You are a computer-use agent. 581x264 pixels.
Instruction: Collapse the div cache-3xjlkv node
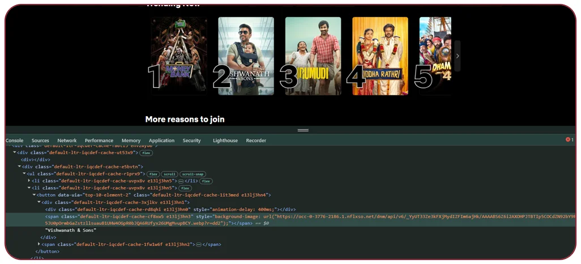point(39,202)
